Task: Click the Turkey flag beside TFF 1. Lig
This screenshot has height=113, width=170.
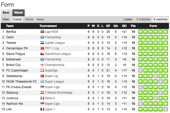Action: click(x=42, y=48)
